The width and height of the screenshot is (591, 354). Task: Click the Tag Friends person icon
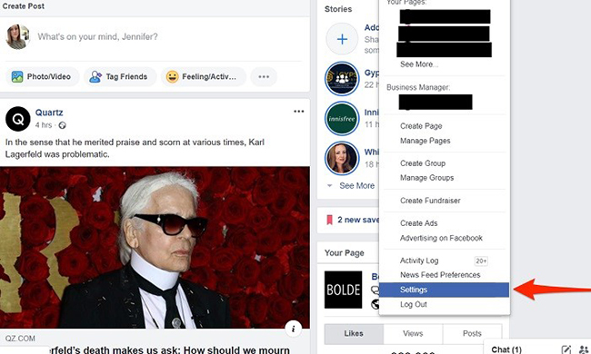(95, 77)
